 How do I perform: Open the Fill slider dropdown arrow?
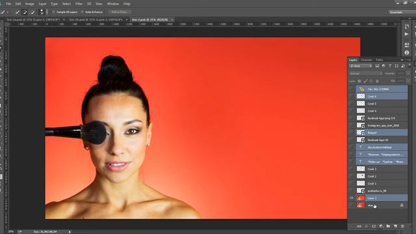click(408, 81)
